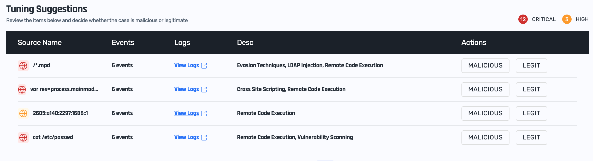Click the Source Name column header
593x161 pixels.
pos(40,43)
